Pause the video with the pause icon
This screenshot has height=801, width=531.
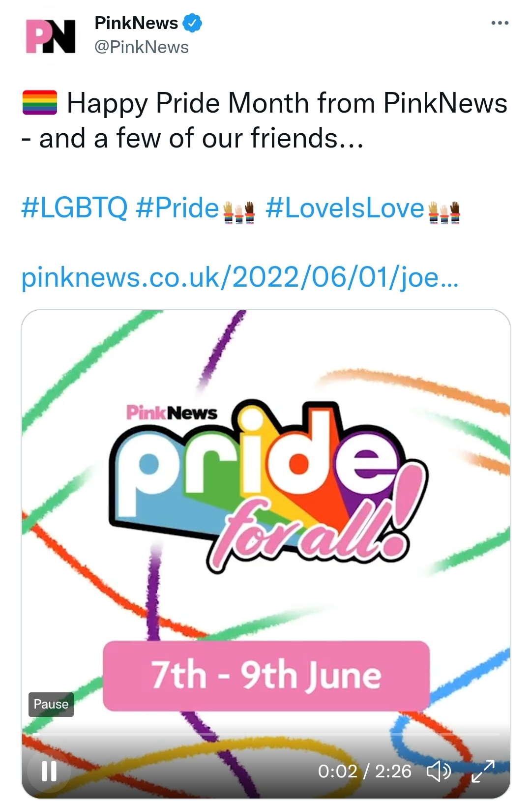click(x=49, y=771)
